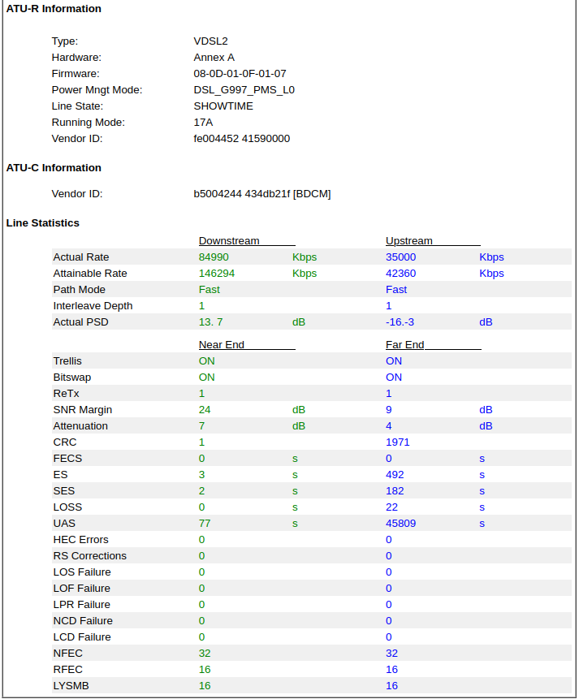The image size is (579, 699).
Task: Select the firmware version 08-0D-01-0F-01-07
Action: (x=240, y=74)
